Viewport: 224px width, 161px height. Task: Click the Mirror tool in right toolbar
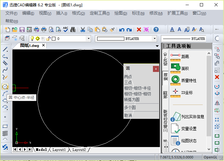coord(217,103)
